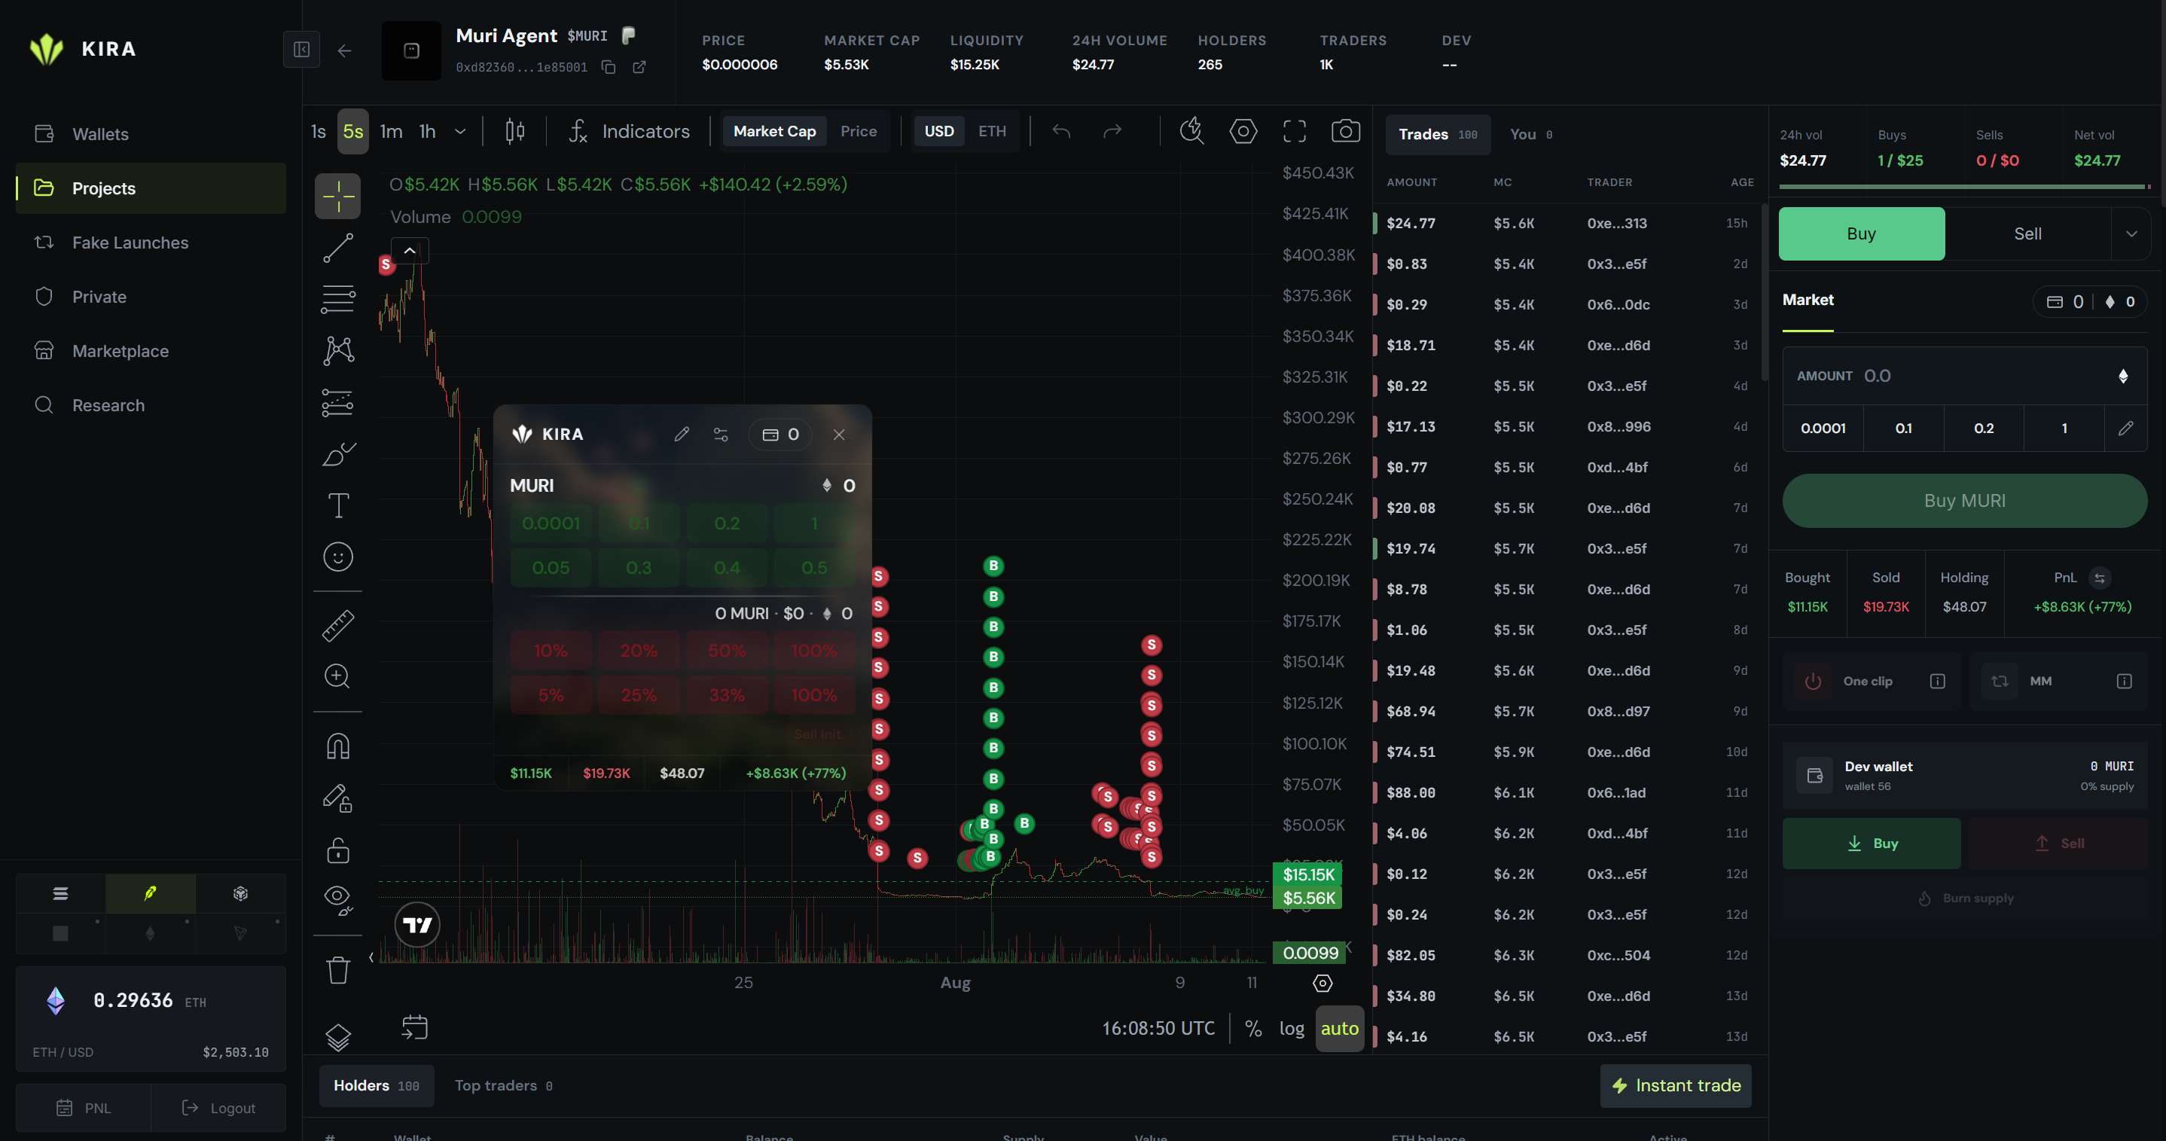Redo the chart action
The image size is (2166, 1141).
click(1112, 131)
